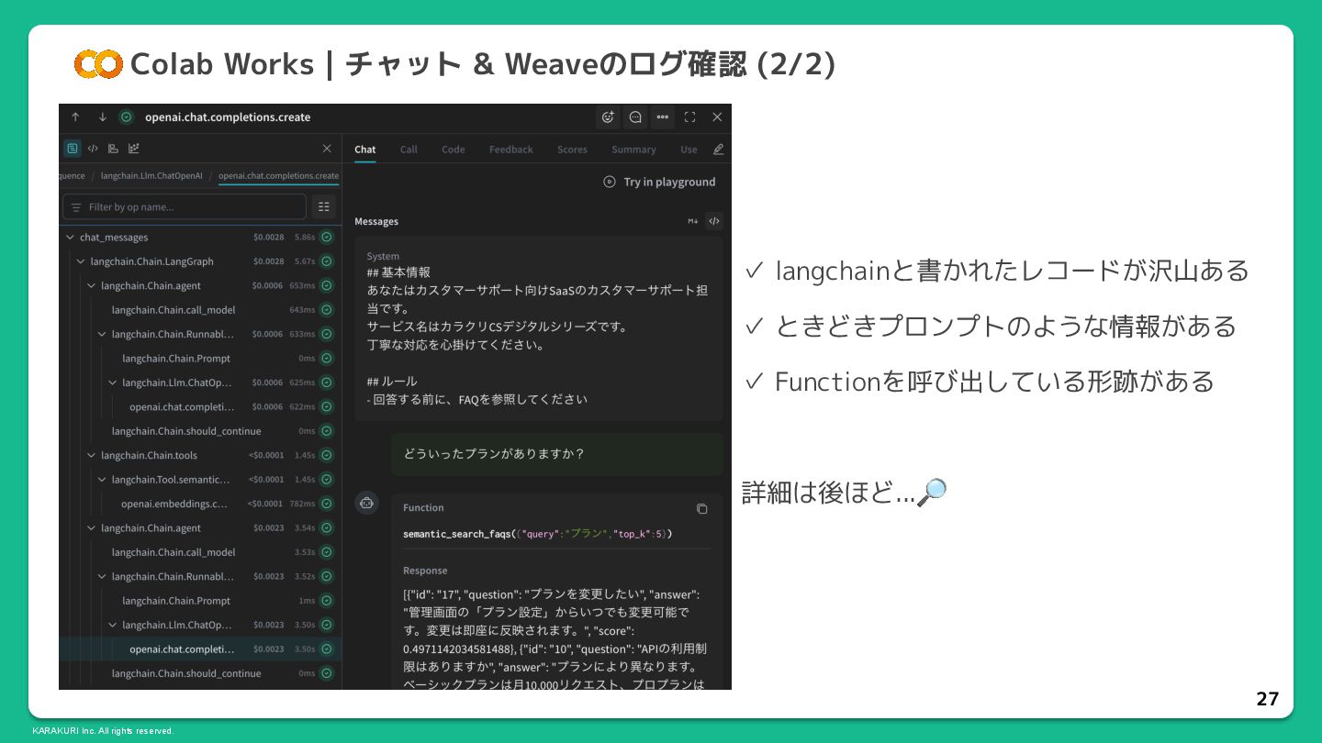This screenshot has height=743, width=1322.
Task: Click Try in playground button
Action: pyautogui.click(x=659, y=182)
